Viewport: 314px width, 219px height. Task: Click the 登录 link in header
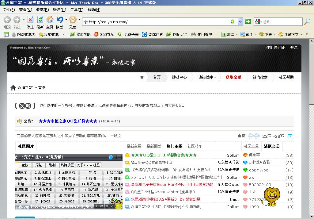click(294, 48)
